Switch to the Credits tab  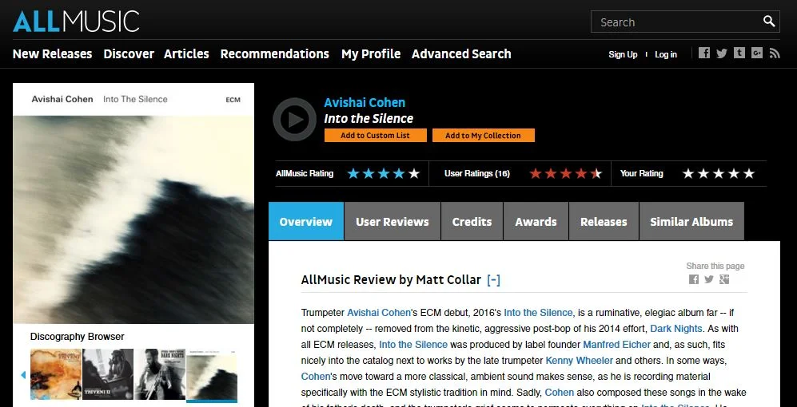[472, 221]
